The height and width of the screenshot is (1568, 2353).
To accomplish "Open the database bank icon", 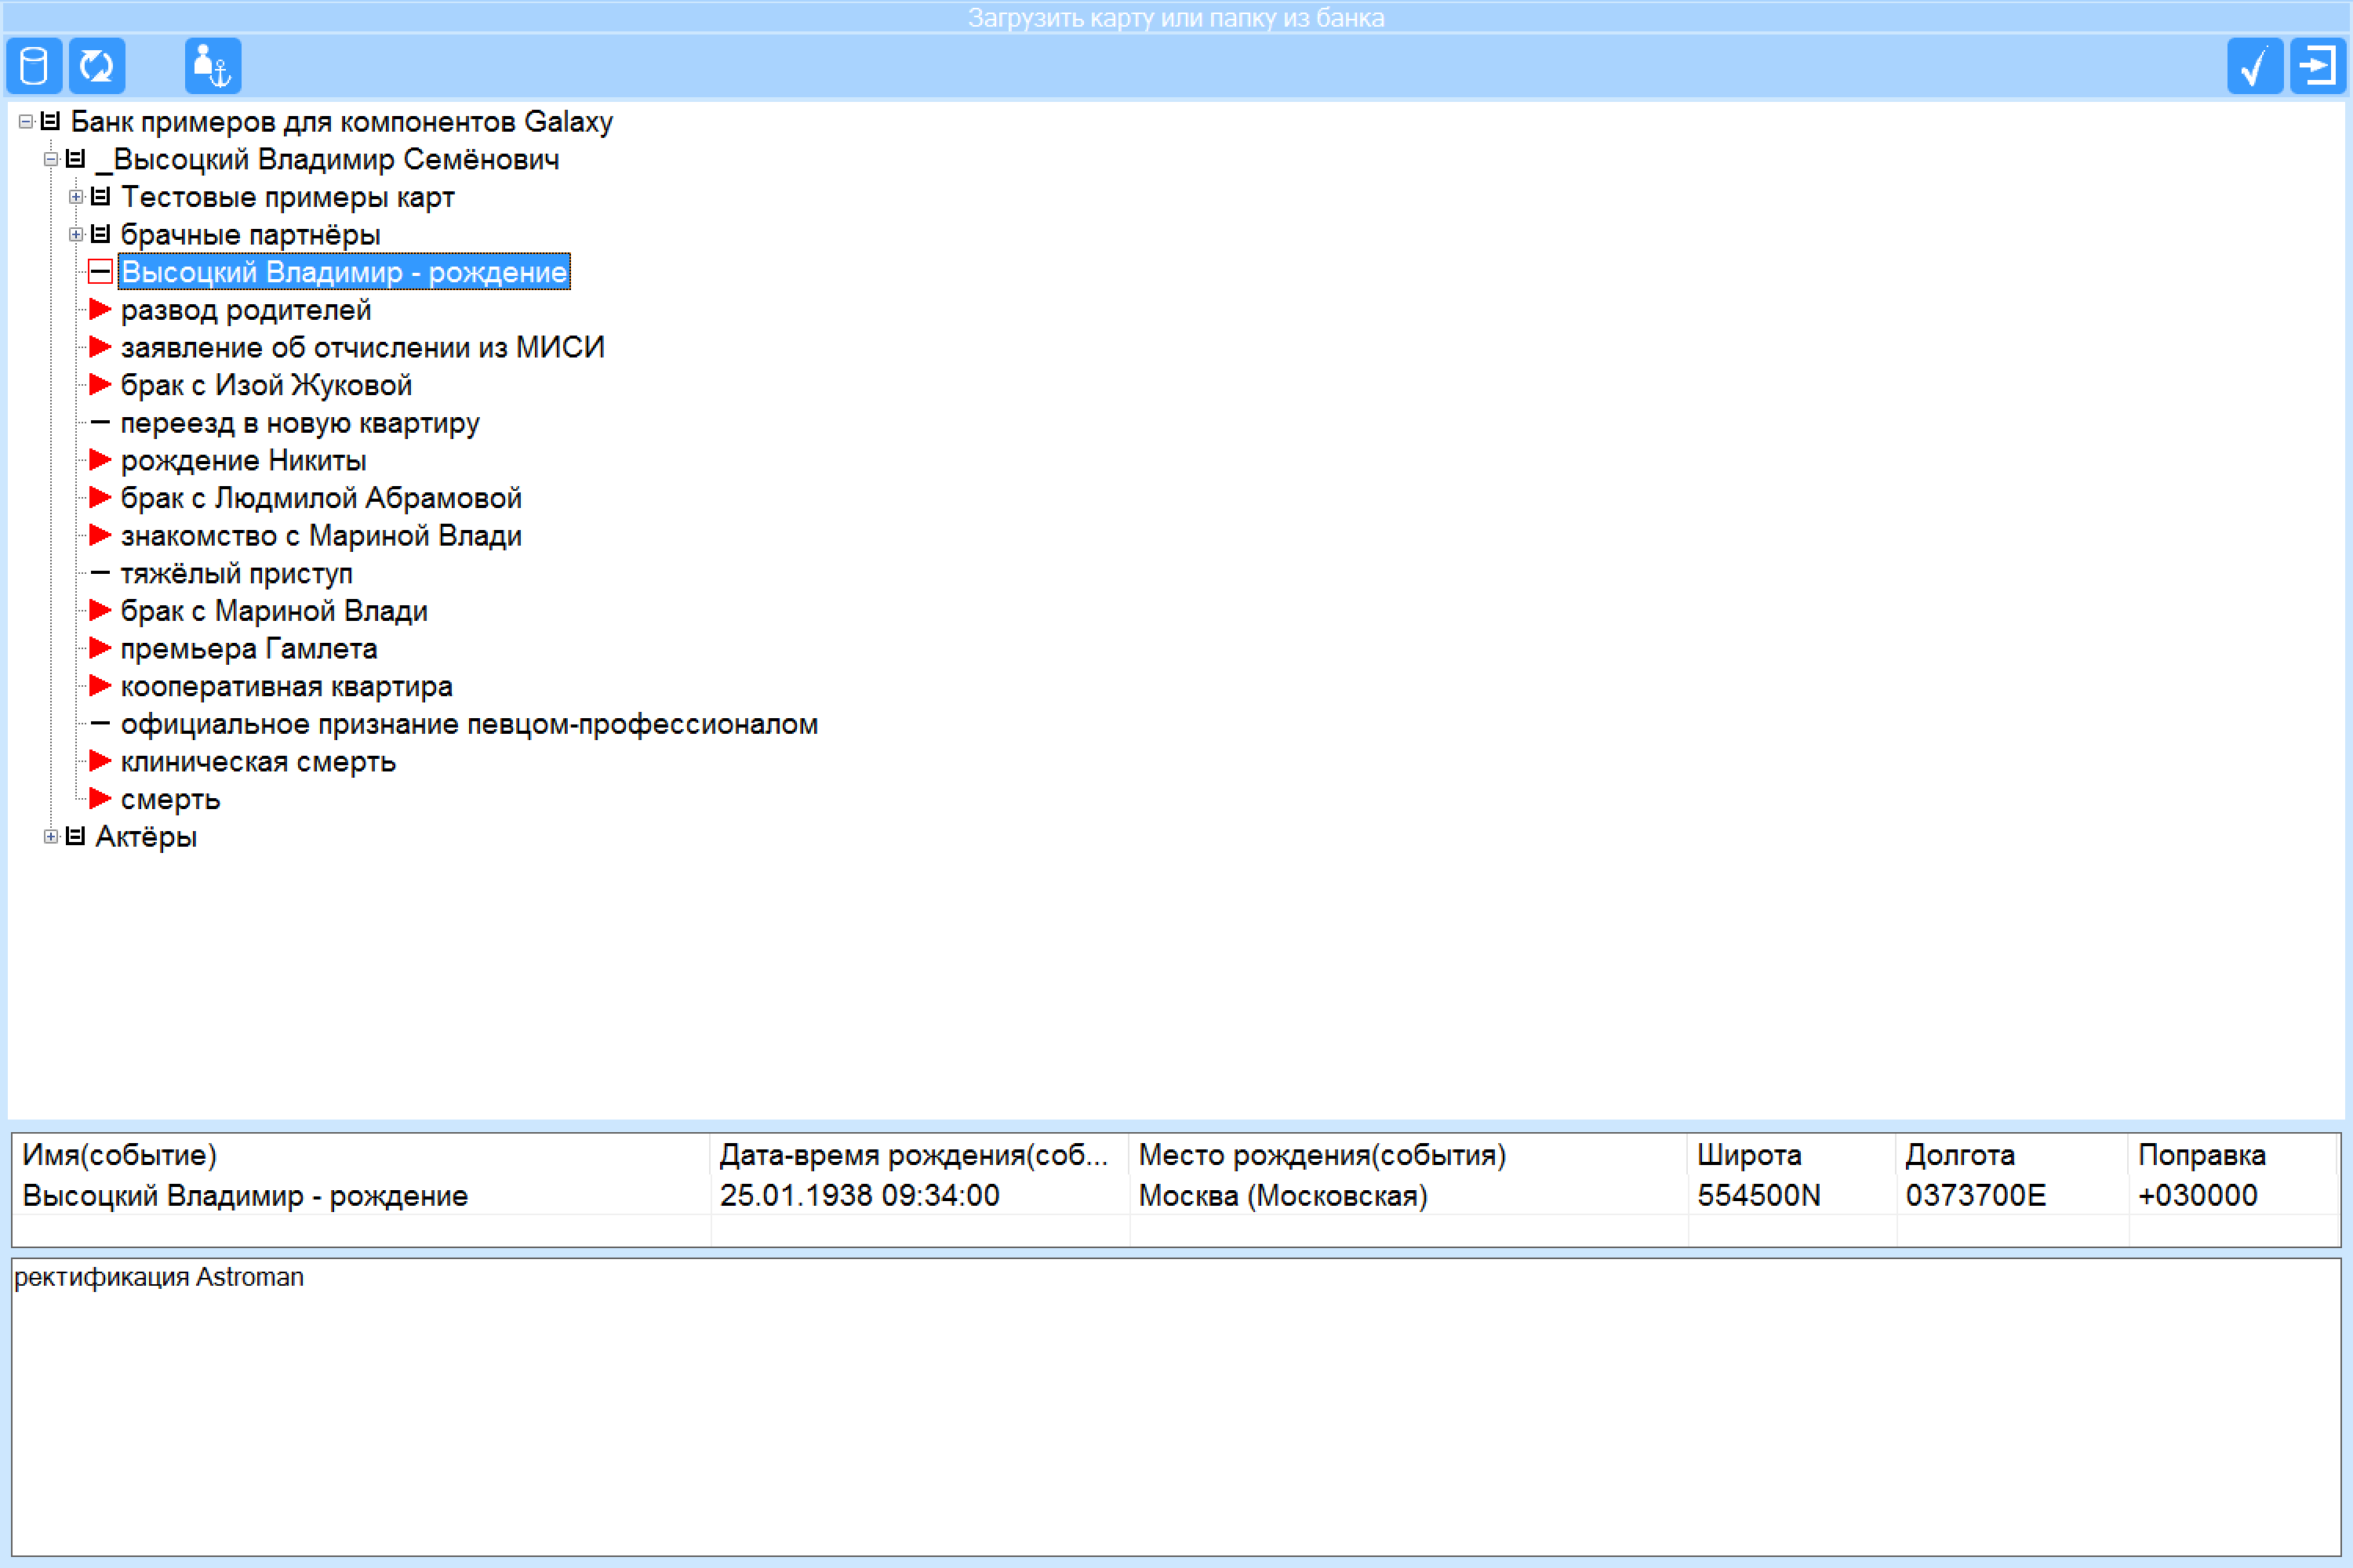I will pos(34,66).
